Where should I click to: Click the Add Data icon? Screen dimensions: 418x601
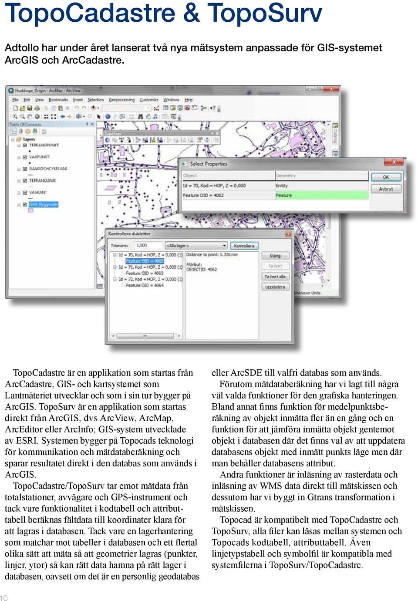pos(94,108)
